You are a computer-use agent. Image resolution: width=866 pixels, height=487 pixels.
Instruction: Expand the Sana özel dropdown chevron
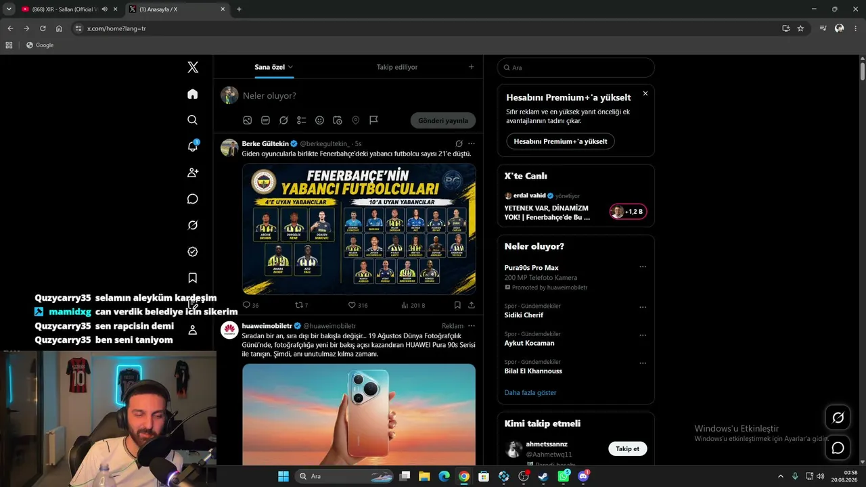click(x=290, y=67)
